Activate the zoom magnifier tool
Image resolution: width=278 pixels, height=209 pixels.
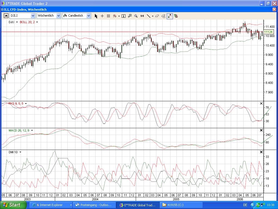[136, 16]
